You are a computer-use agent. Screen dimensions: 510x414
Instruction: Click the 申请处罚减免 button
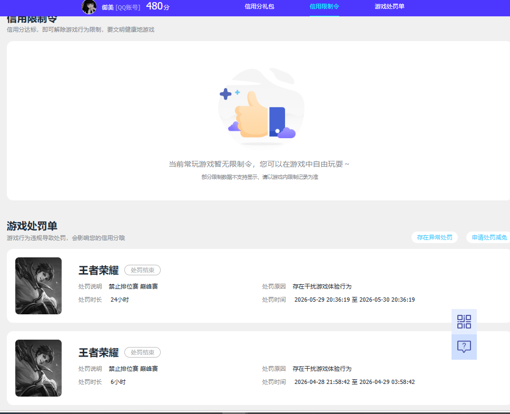489,237
